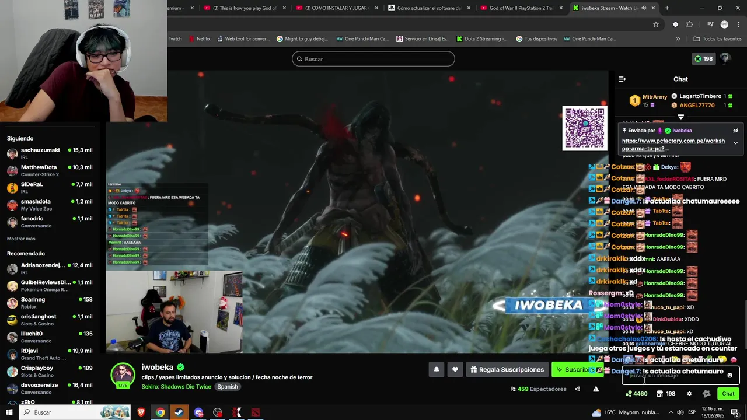747x420 pixels.
Task: Open the browser extension icon beside bookmark star
Action: click(675, 24)
